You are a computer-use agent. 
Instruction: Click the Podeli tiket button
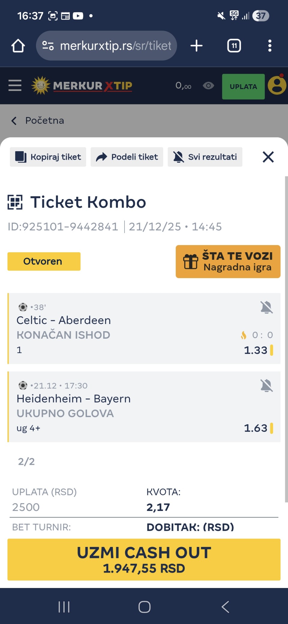coord(127,157)
